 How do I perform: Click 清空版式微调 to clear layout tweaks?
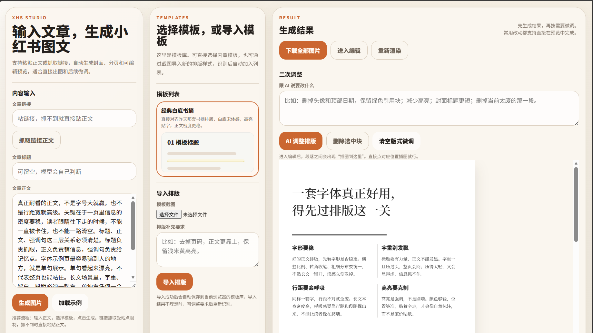click(396, 141)
